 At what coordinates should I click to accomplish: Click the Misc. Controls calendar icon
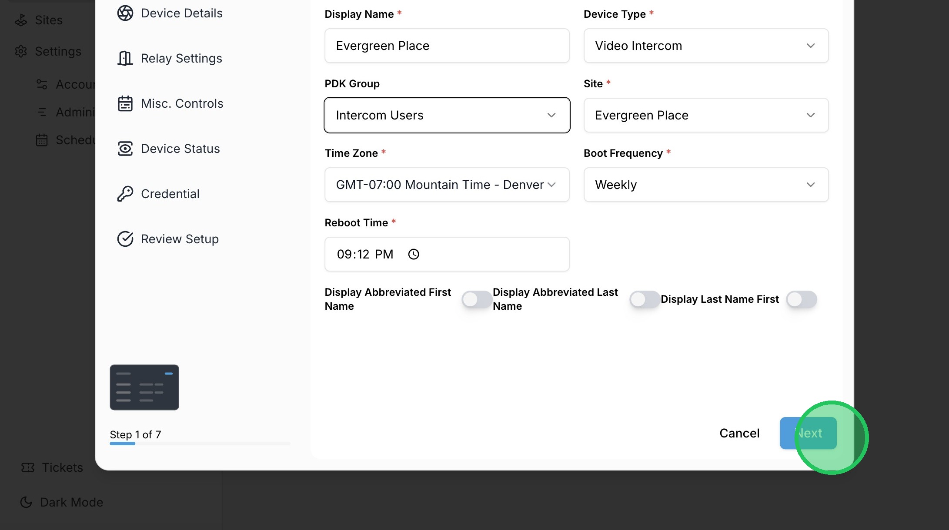click(x=125, y=103)
